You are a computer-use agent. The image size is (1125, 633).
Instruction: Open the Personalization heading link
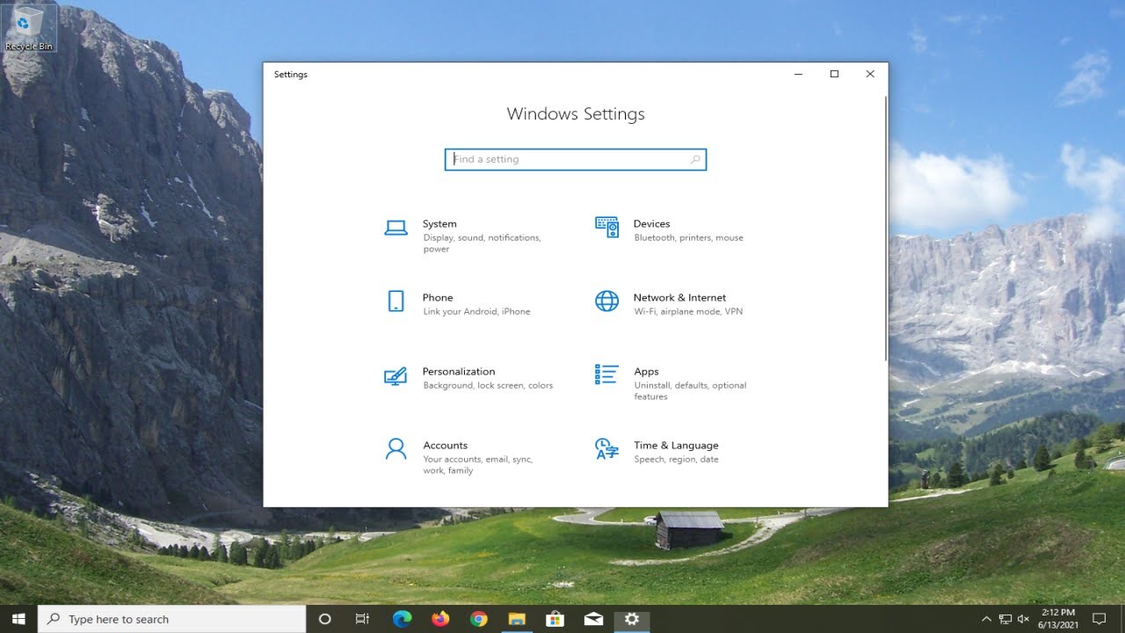point(459,372)
